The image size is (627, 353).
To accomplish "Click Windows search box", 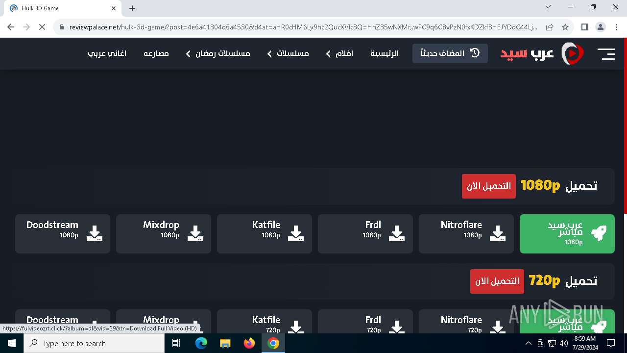I will pos(94,343).
